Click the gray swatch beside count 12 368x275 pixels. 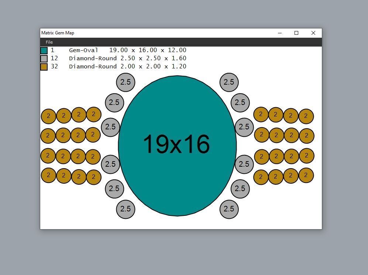coord(44,58)
